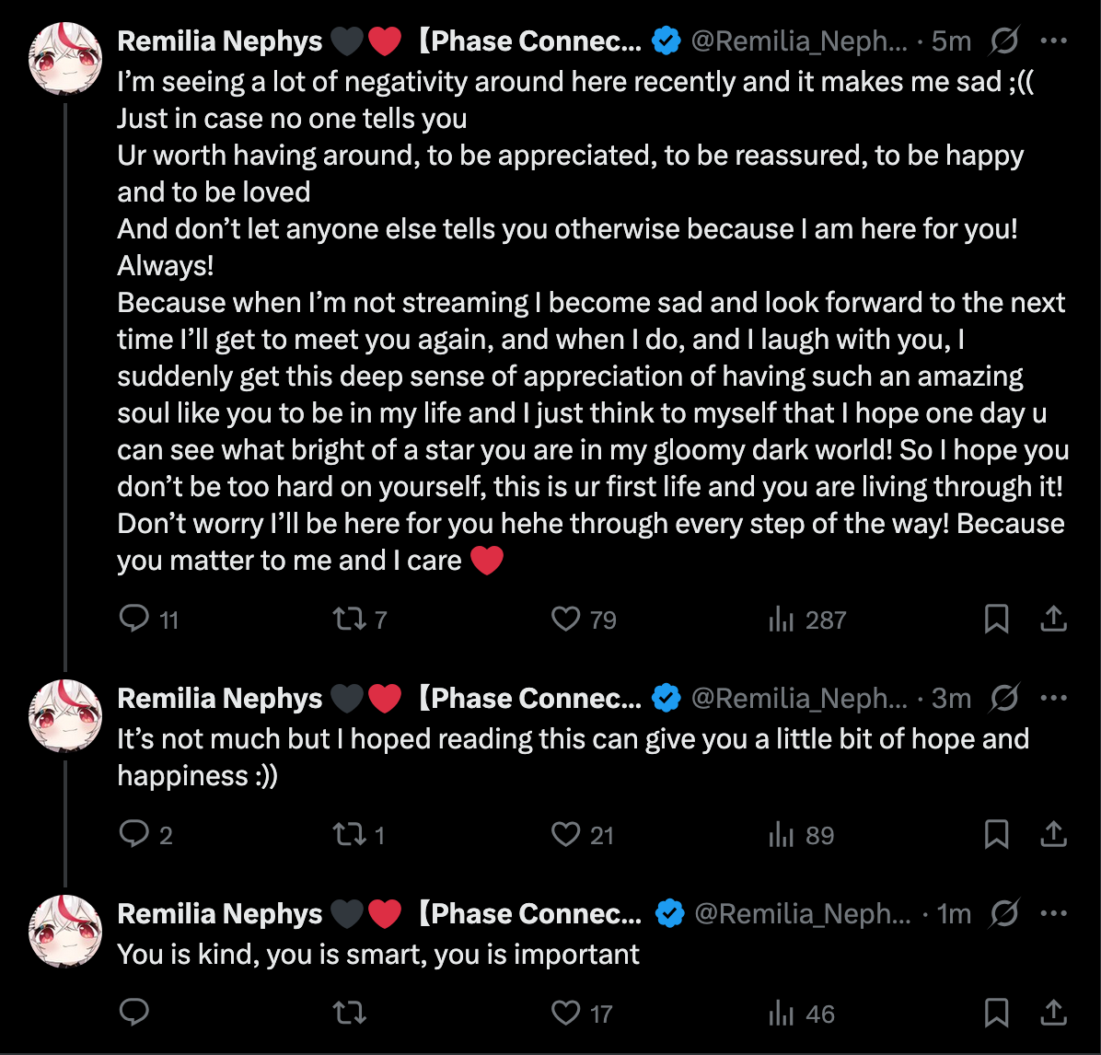Reply to the first tweet with 11 replies
The image size is (1101, 1055).
coord(134,620)
